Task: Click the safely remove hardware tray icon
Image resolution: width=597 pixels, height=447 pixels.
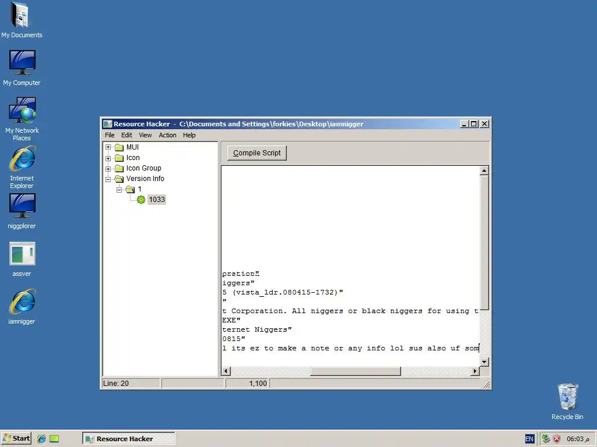Action: 546,439
